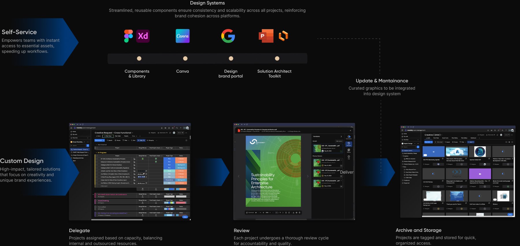Switch to Asset Cards tab in Archive window

pos(445,138)
